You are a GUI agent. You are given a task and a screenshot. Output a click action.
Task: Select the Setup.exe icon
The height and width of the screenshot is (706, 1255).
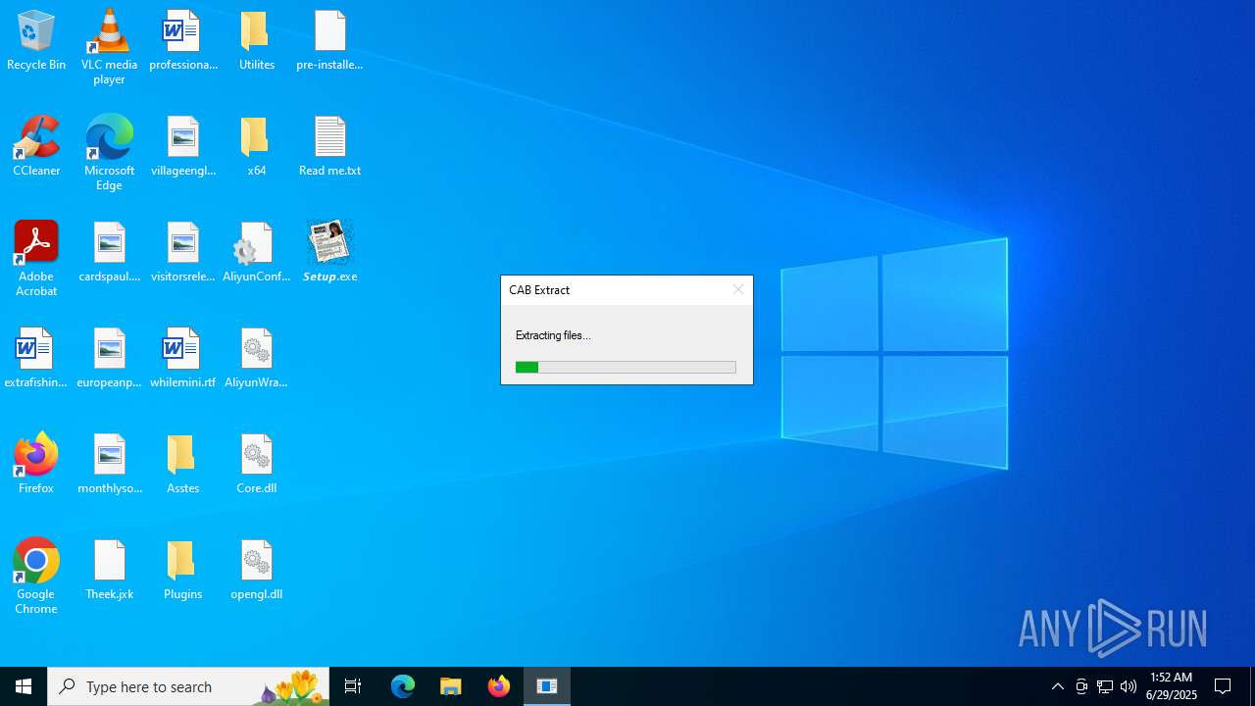point(329,252)
